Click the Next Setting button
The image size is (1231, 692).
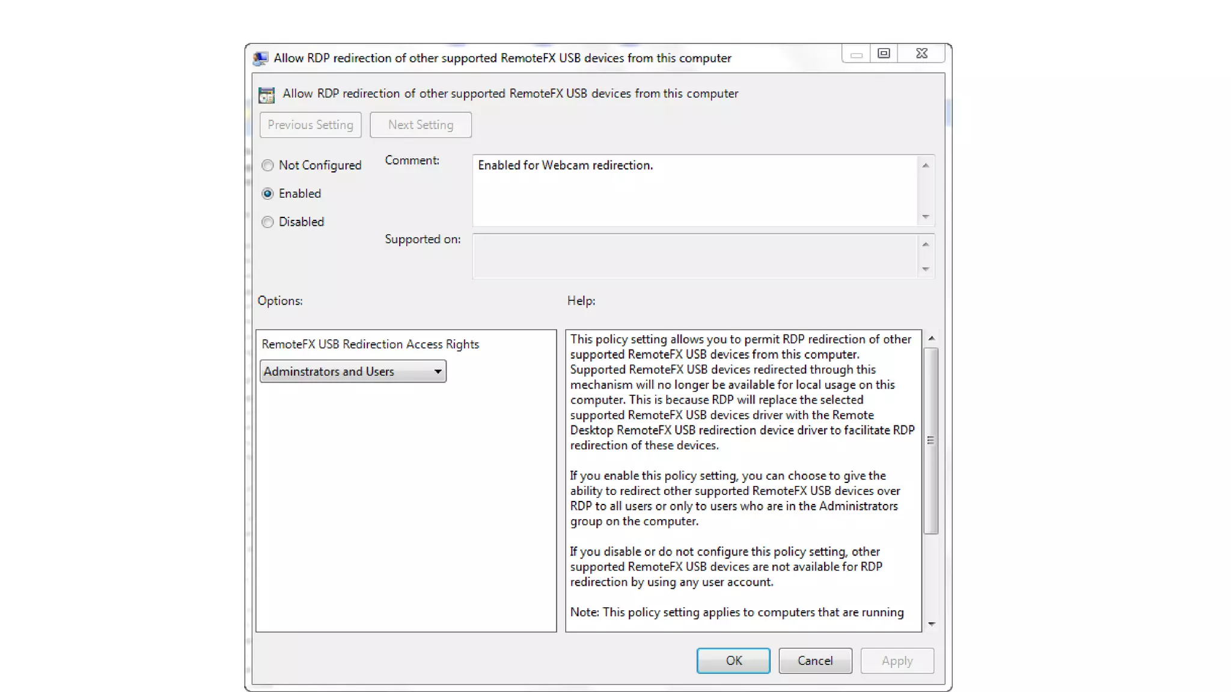pos(420,125)
